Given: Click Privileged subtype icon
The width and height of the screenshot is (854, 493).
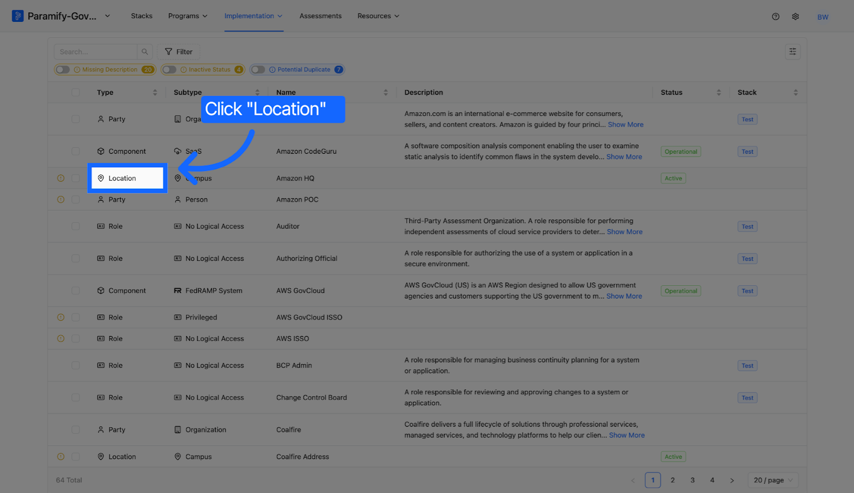Looking at the screenshot, I should pyautogui.click(x=178, y=317).
